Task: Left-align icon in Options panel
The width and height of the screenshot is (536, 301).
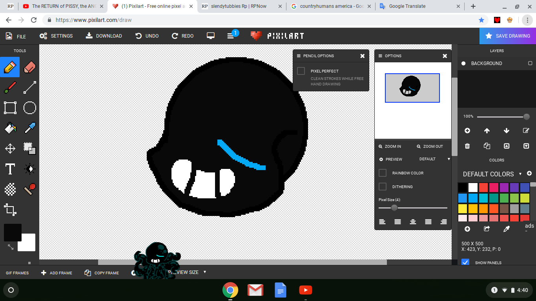Action: (382, 222)
